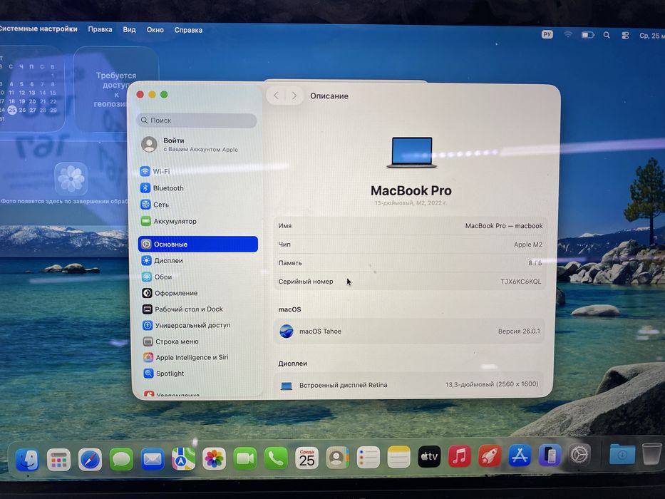665x499 pixels.
Task: Open the Вид menu
Action: [129, 30]
